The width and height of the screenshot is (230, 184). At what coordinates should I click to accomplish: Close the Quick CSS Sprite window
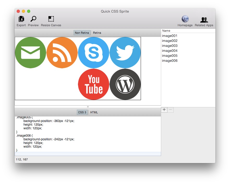(18, 11)
